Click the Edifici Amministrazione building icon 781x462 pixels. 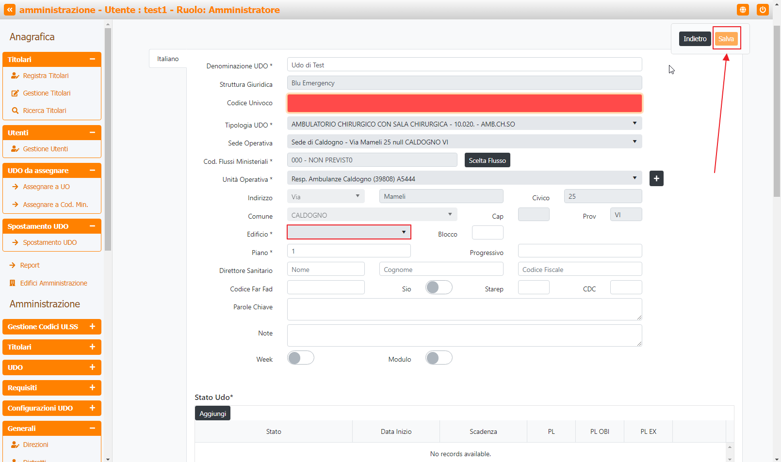[x=13, y=283]
